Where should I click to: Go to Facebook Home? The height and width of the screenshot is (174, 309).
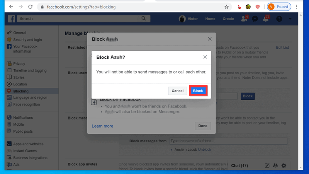pyautogui.click(x=210, y=19)
